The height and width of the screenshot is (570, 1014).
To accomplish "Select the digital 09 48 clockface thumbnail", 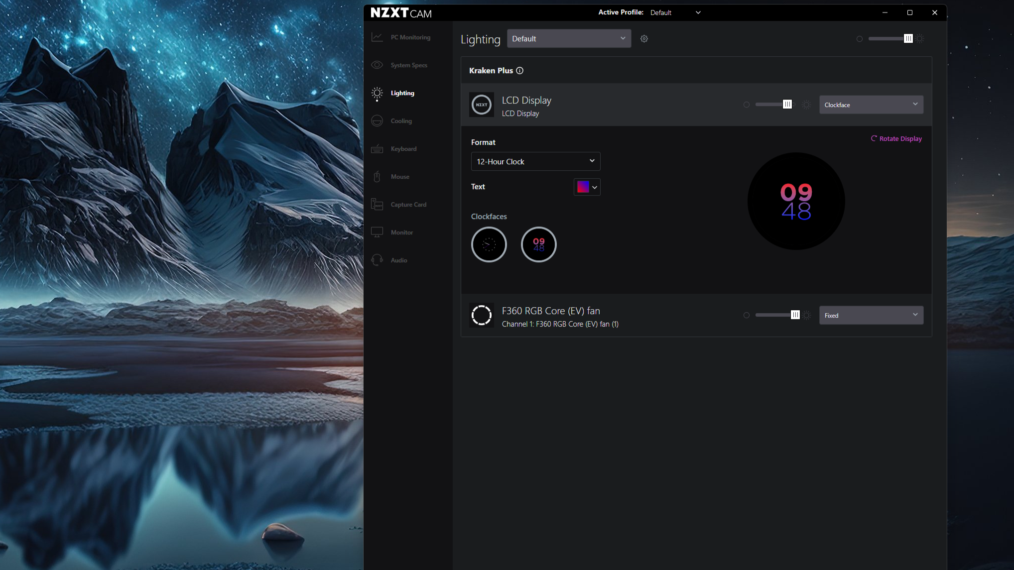I will tap(539, 244).
